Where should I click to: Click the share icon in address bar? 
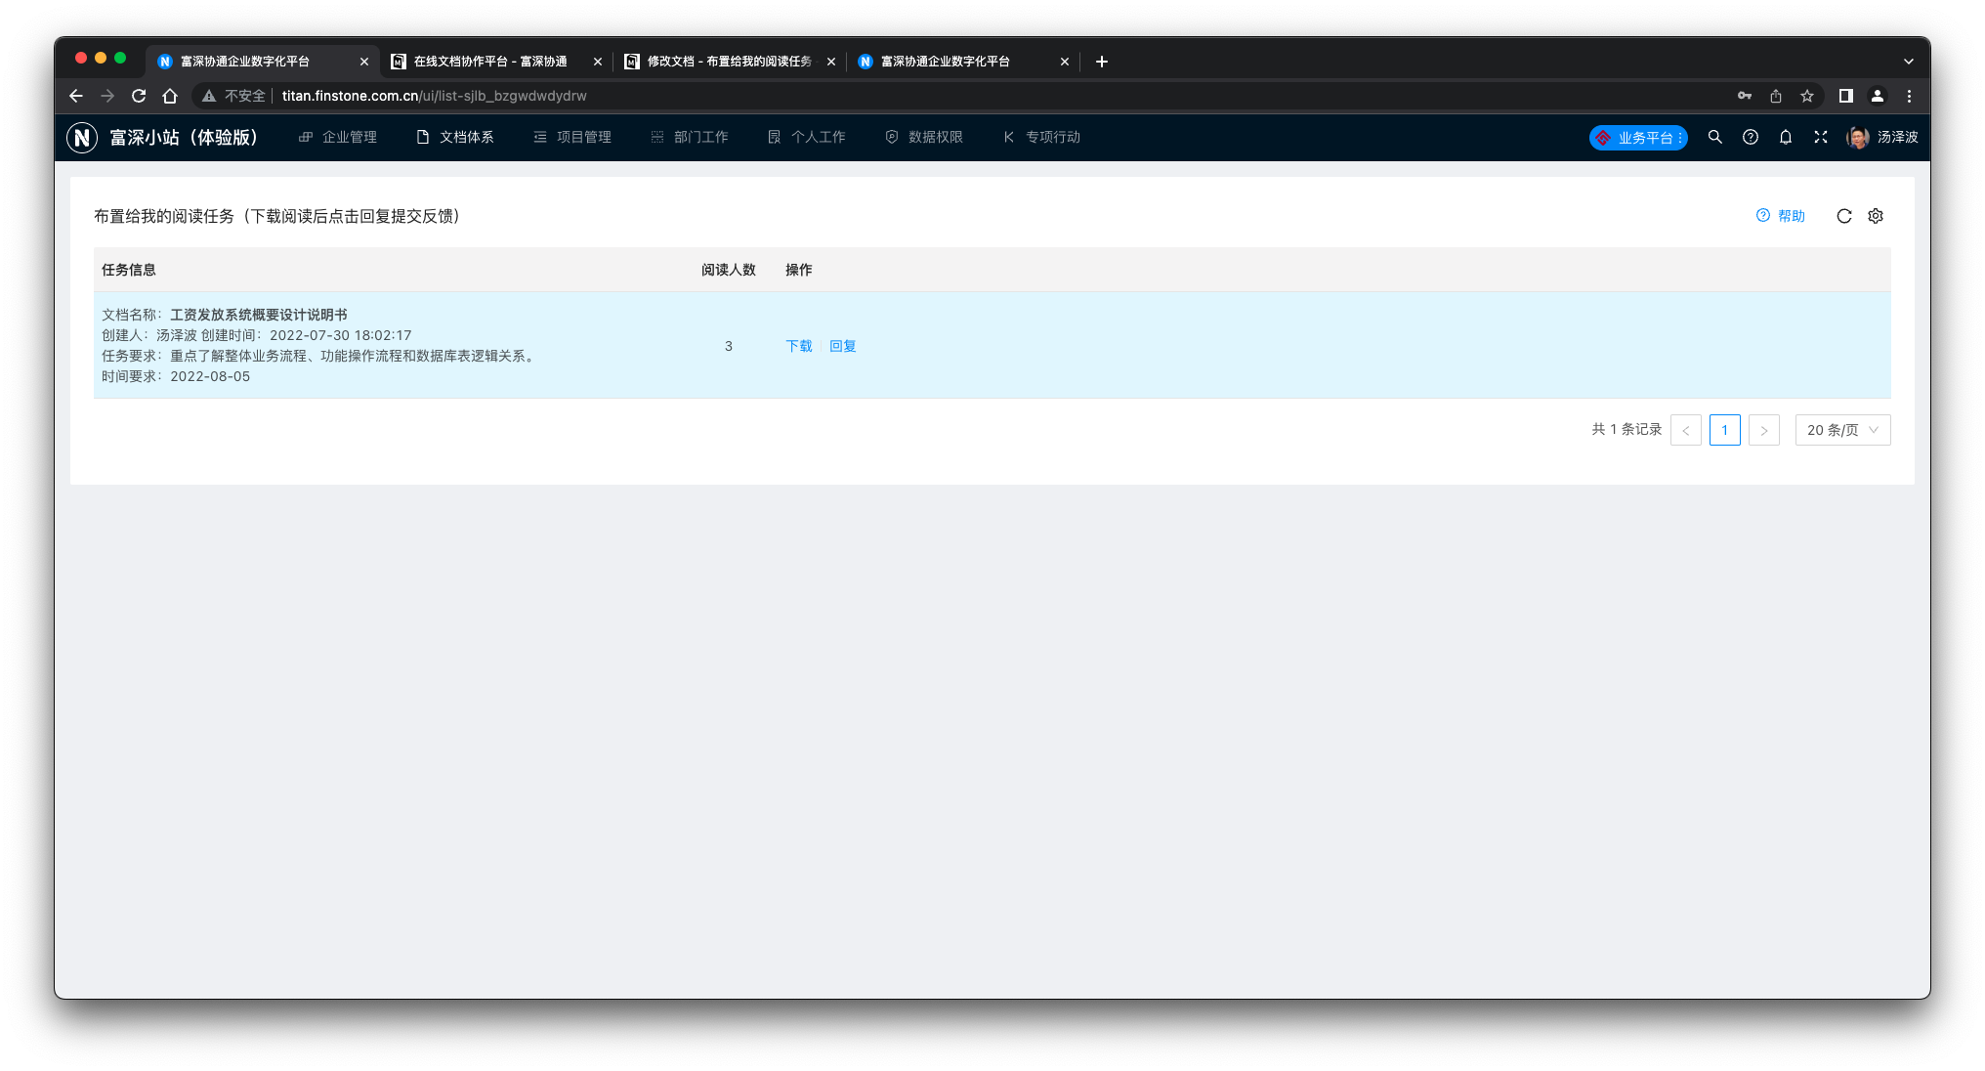[x=1775, y=96]
